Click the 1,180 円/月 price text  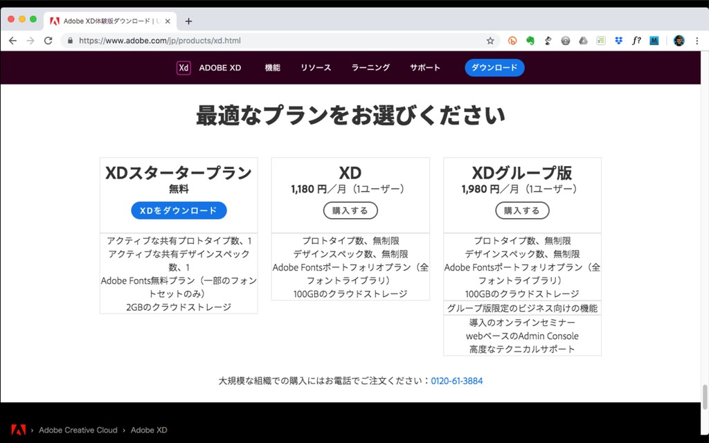click(348, 189)
